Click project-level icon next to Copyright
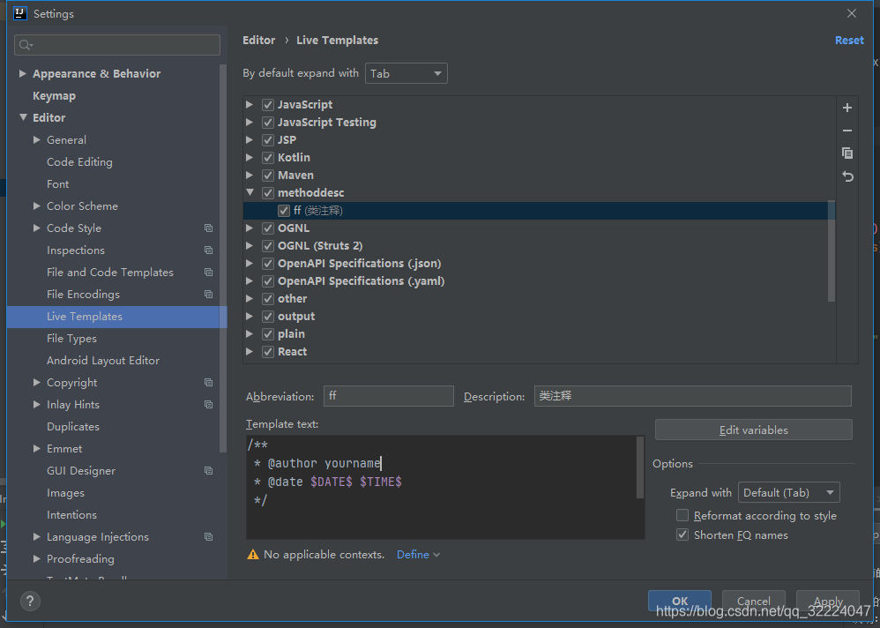The image size is (880, 628). 209,382
